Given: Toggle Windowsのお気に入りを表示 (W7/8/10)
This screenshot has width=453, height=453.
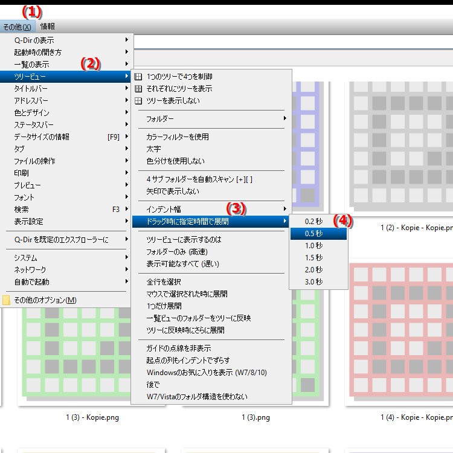Looking at the screenshot, I should [x=211, y=373].
